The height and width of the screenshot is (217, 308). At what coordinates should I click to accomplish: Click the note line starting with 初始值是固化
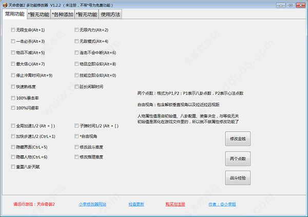point(188,122)
